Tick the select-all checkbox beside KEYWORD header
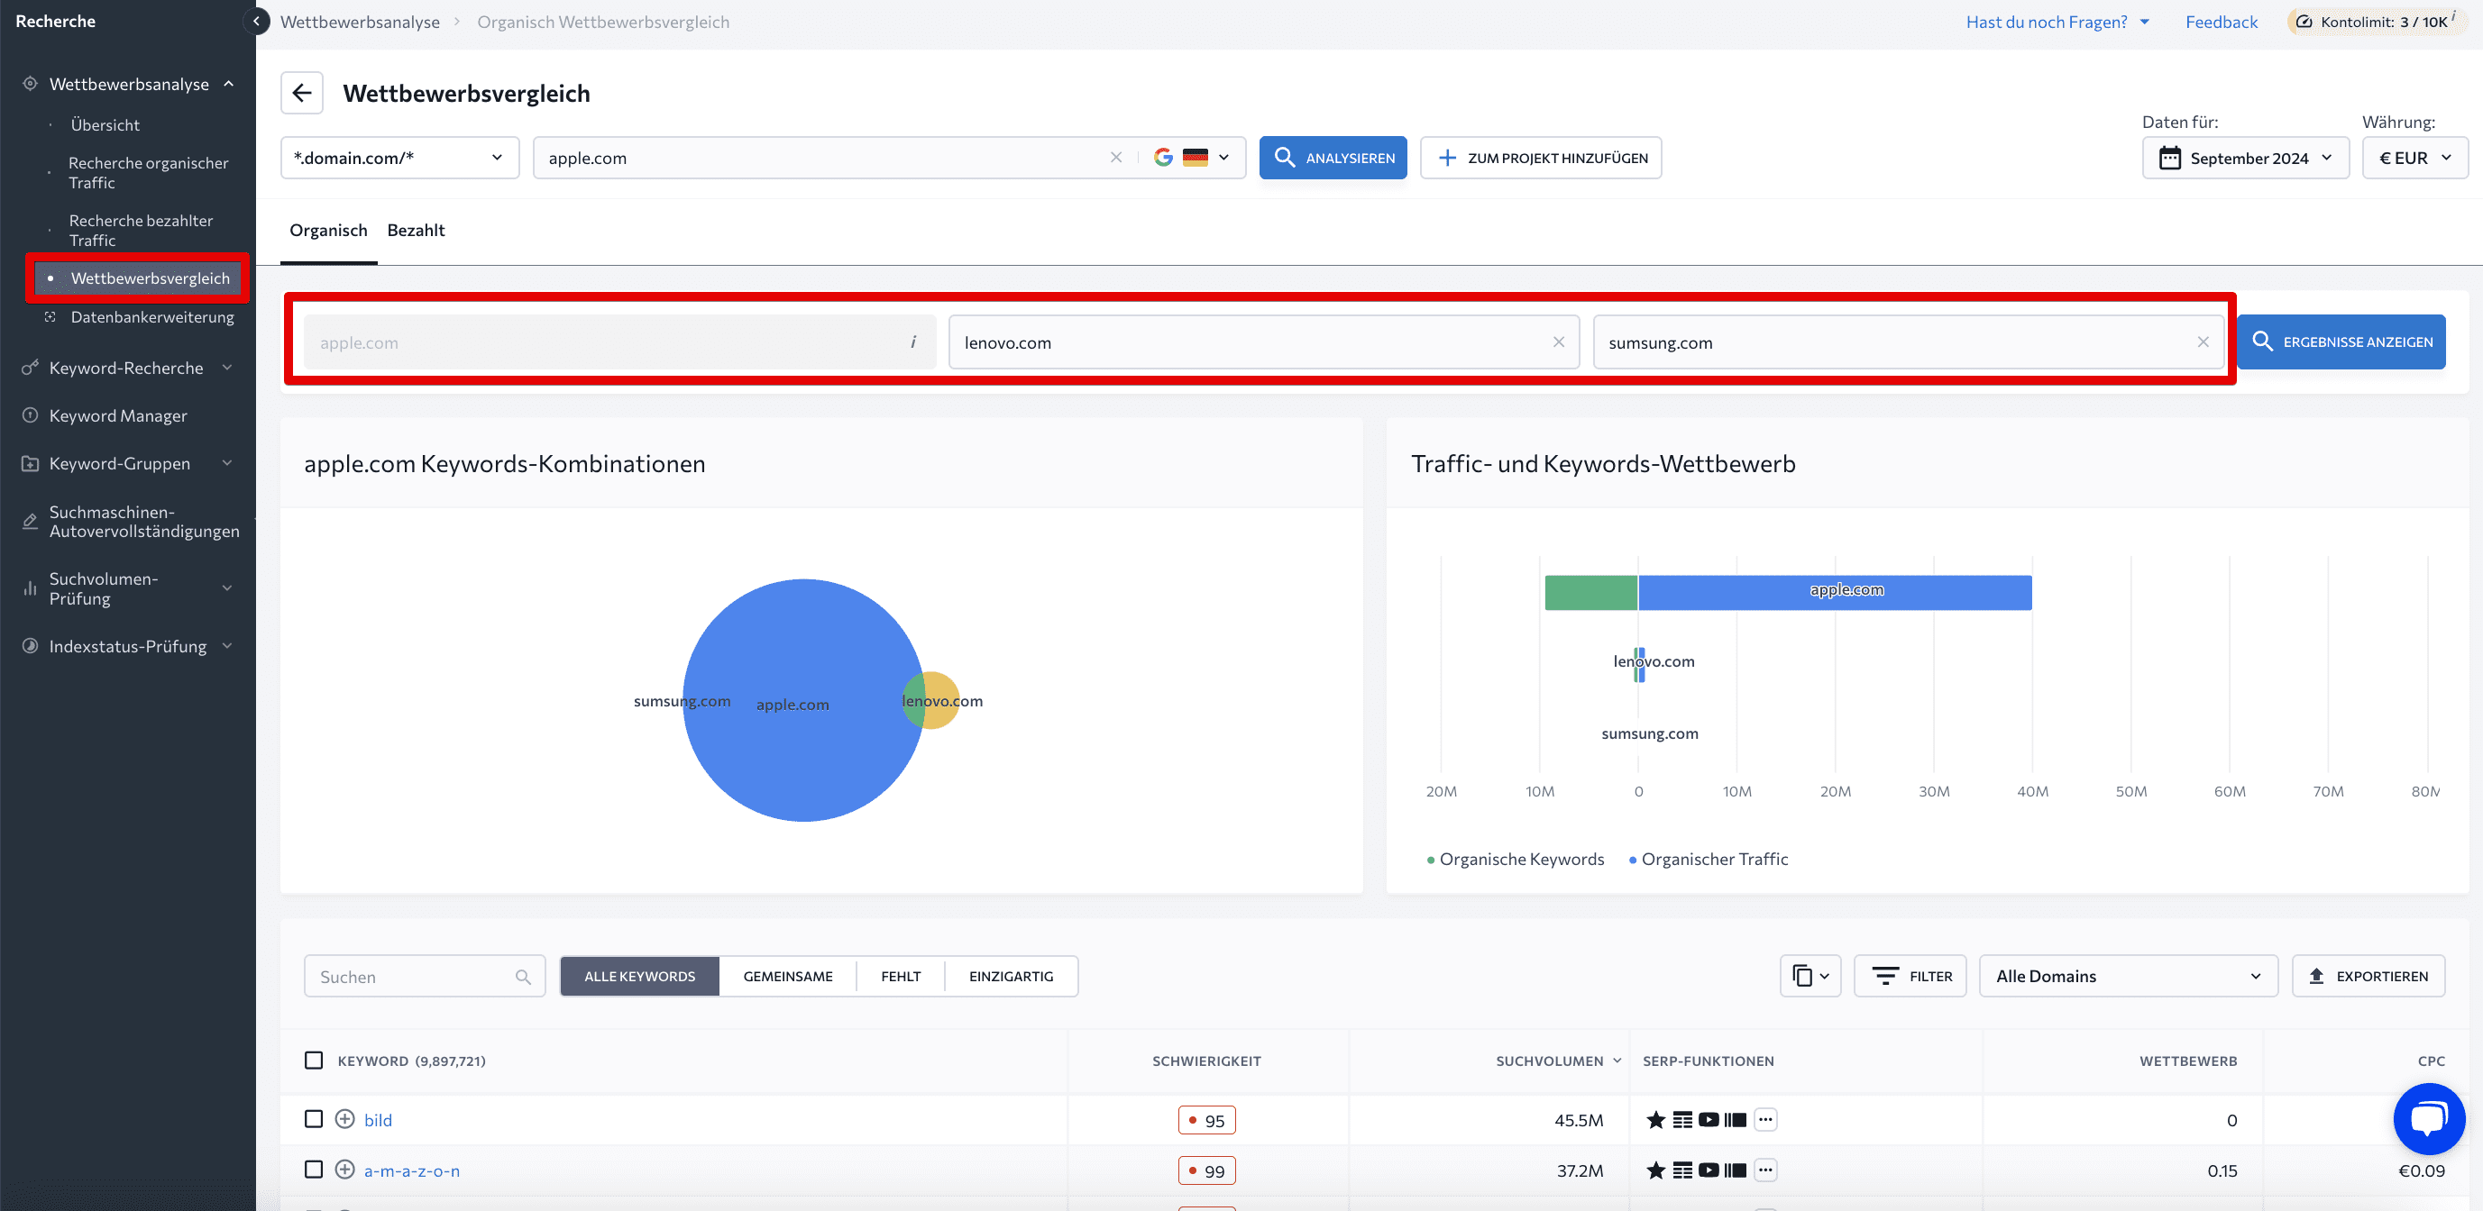 tap(313, 1060)
